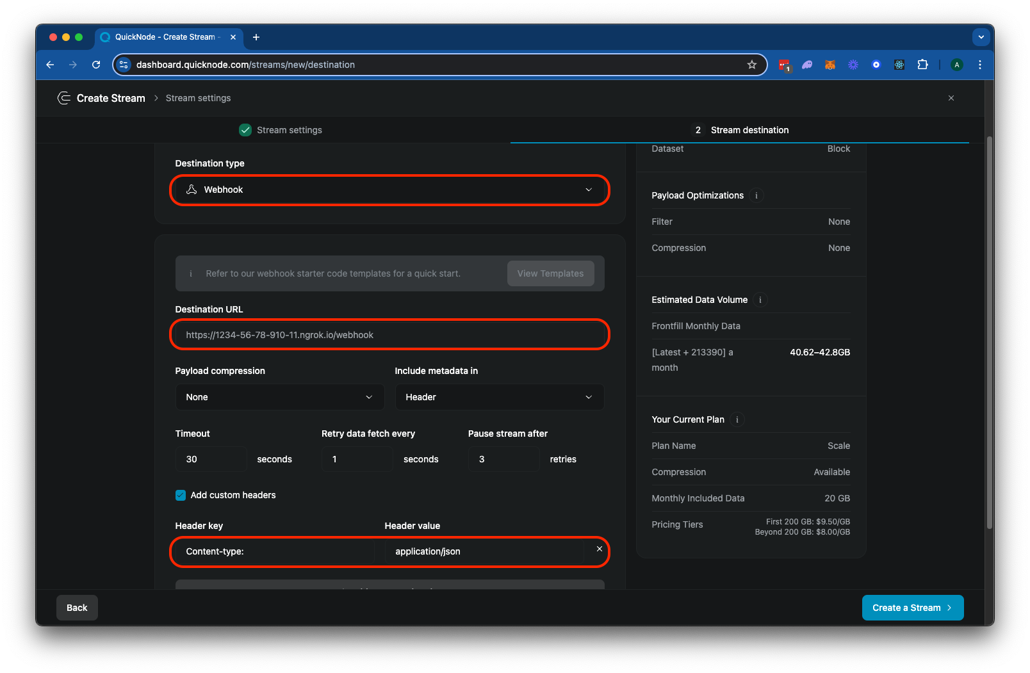The height and width of the screenshot is (673, 1030).
Task: Open Chrome three-dot menu
Action: (980, 65)
